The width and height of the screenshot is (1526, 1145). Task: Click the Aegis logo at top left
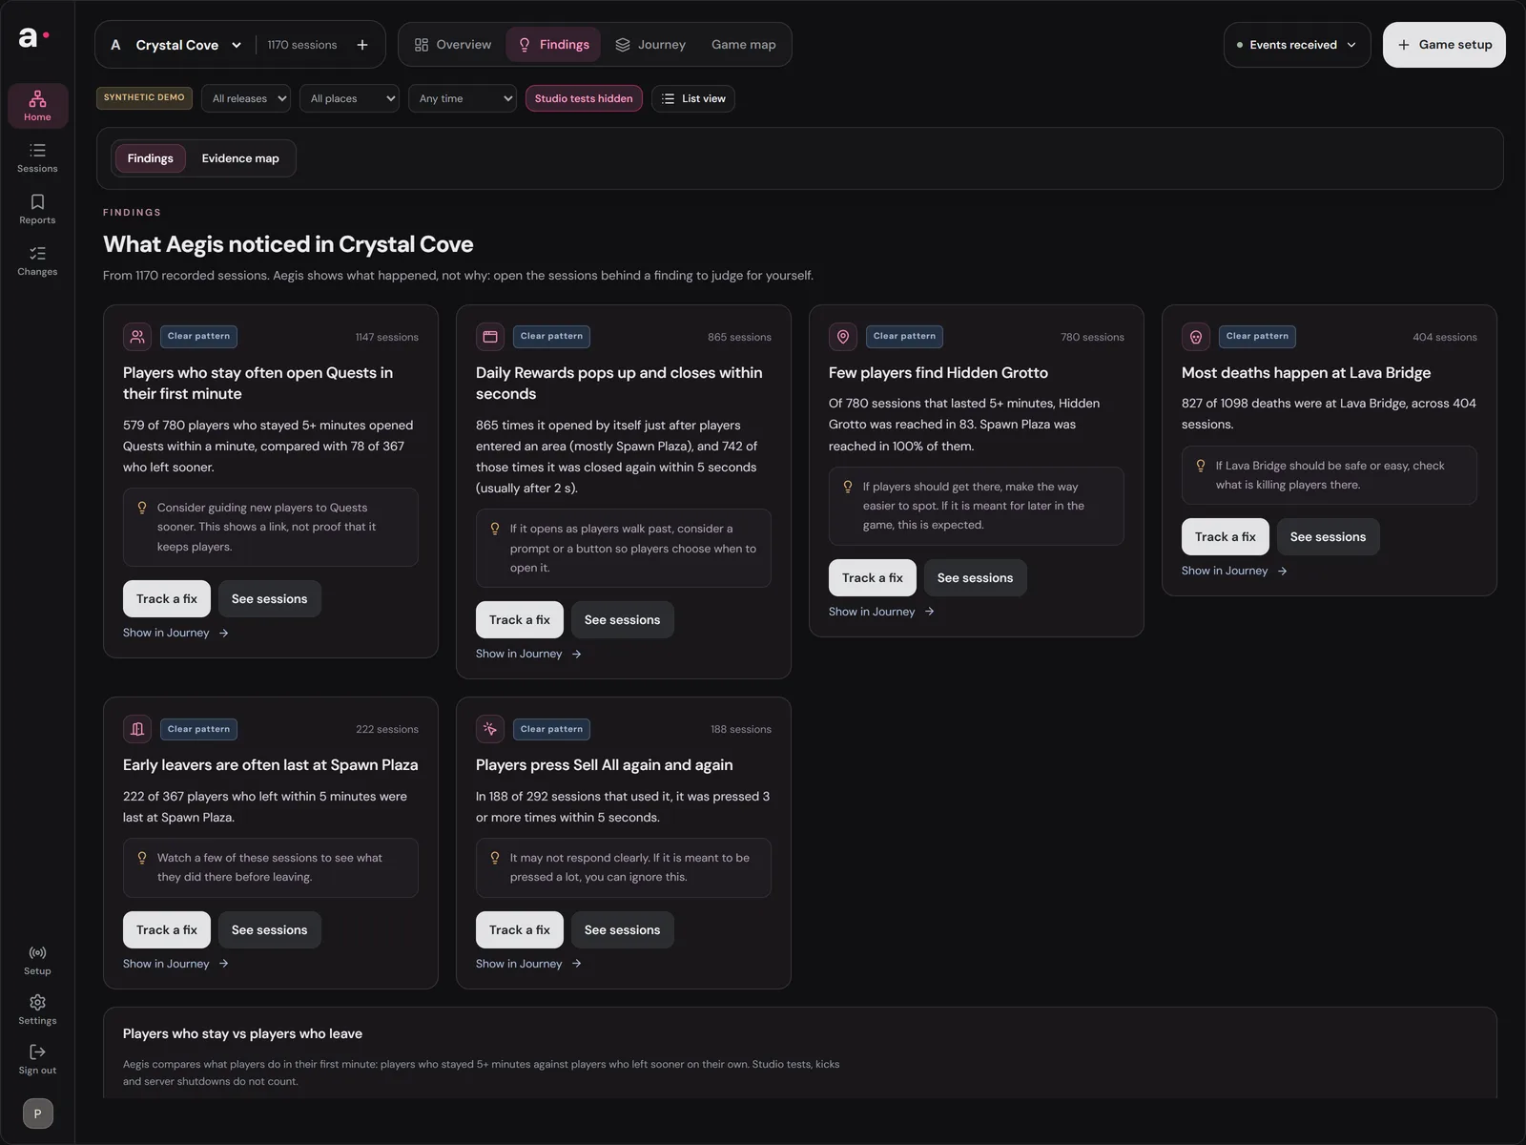tap(33, 38)
